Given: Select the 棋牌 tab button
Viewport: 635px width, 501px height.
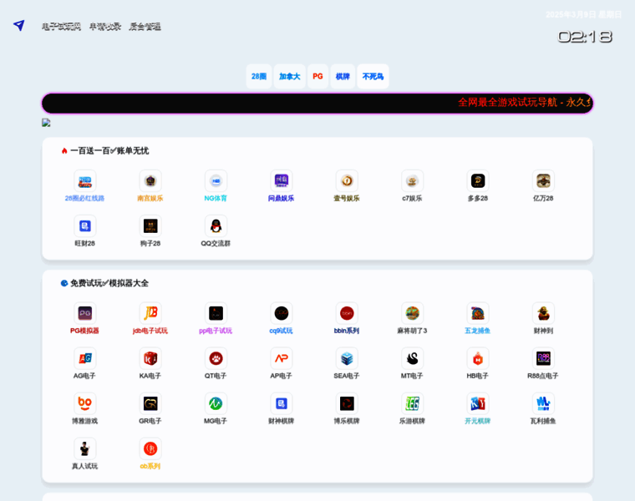Looking at the screenshot, I should point(343,76).
